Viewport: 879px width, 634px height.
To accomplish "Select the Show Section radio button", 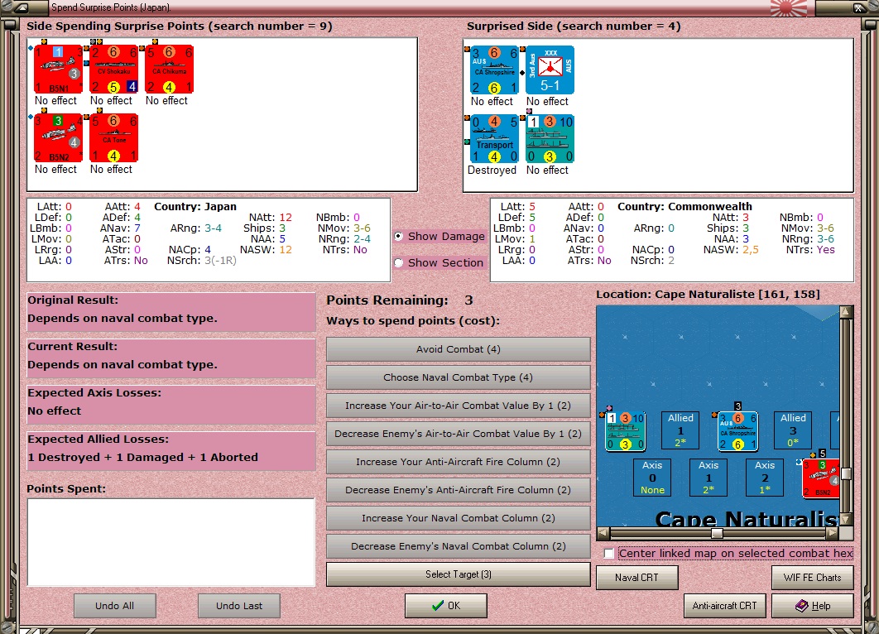I will pos(399,263).
